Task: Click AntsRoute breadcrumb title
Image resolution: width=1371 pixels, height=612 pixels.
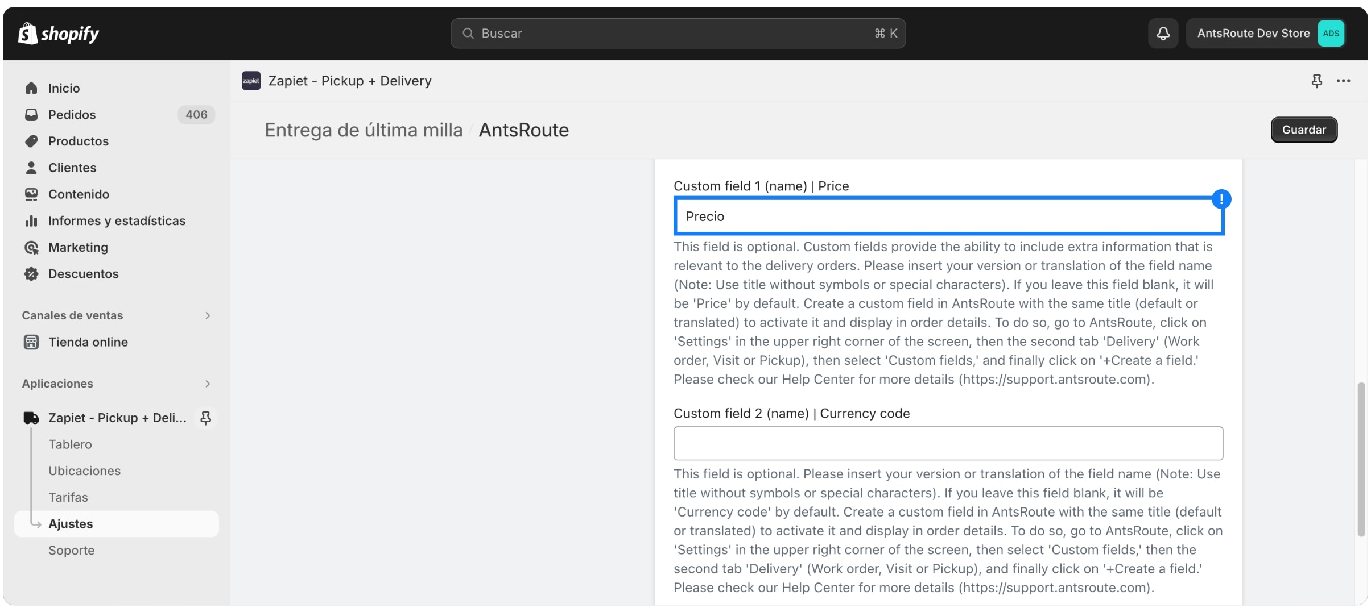Action: (523, 130)
